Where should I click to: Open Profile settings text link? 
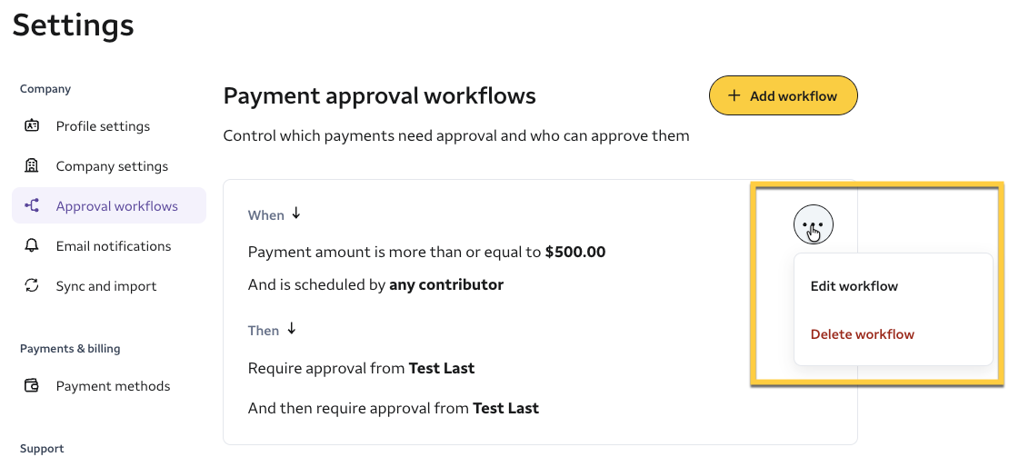103,126
